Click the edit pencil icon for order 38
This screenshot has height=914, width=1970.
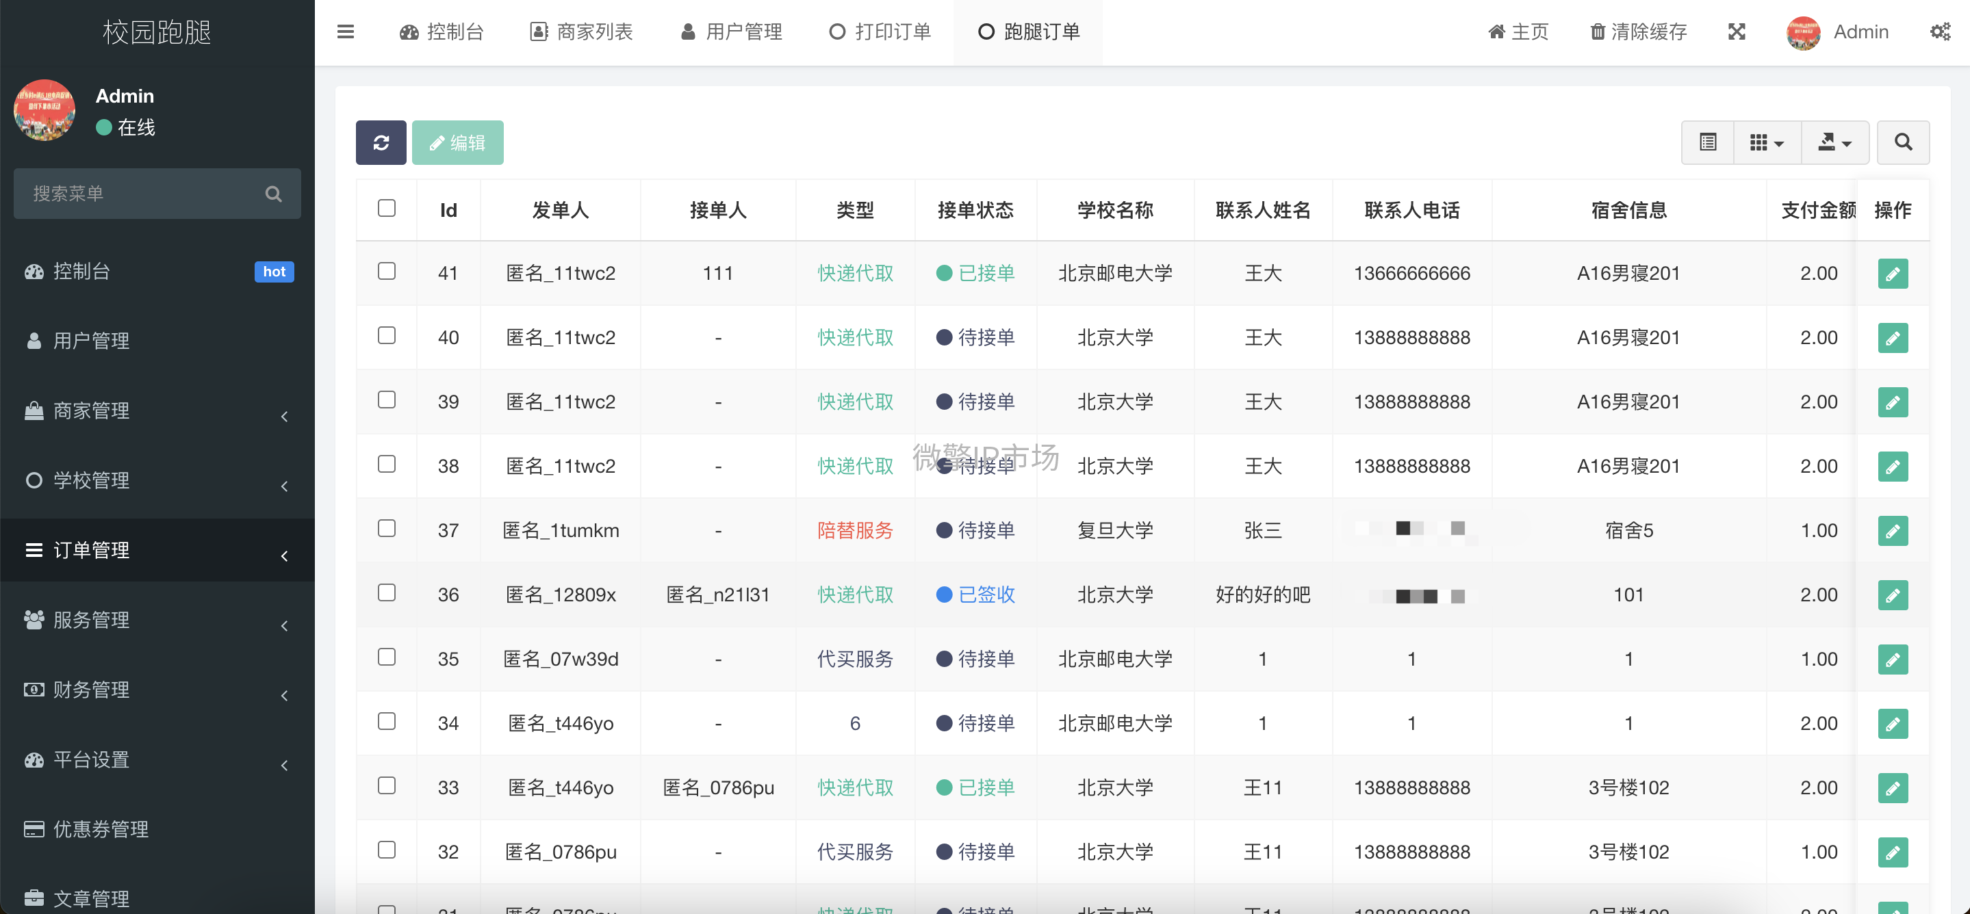(x=1893, y=466)
